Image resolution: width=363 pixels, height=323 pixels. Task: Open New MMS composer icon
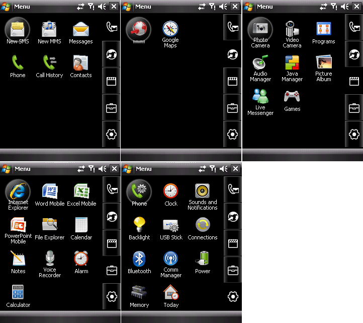coord(49,29)
